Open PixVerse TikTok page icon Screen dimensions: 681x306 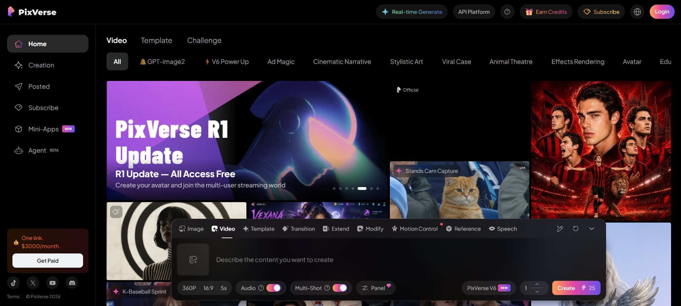coord(13,283)
